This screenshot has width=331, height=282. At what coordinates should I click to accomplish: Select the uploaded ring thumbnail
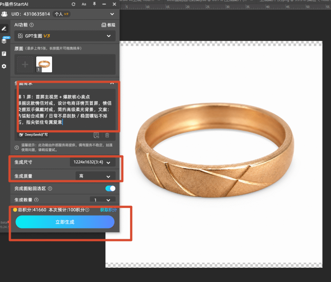pyautogui.click(x=44, y=64)
